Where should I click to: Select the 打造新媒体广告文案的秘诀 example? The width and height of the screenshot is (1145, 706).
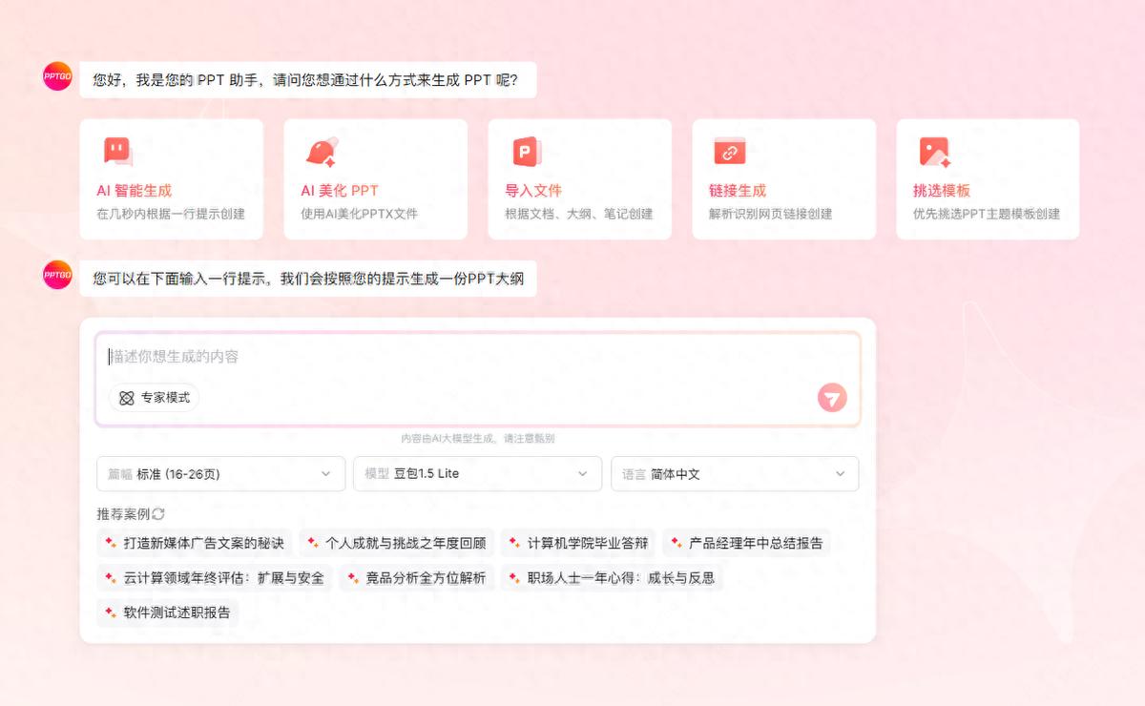[195, 543]
